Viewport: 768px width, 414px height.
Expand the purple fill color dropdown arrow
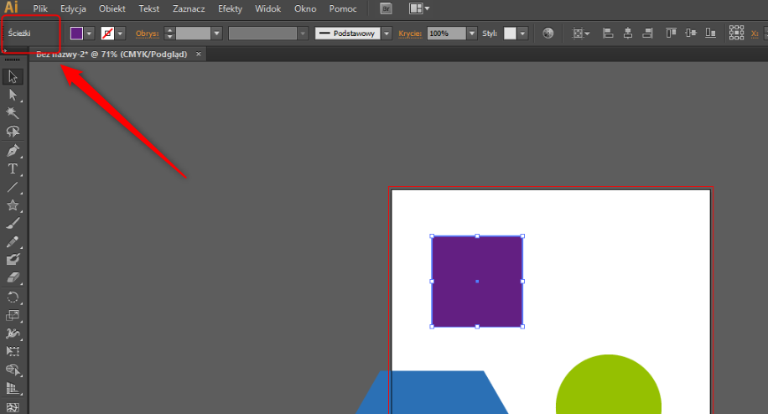coord(89,34)
